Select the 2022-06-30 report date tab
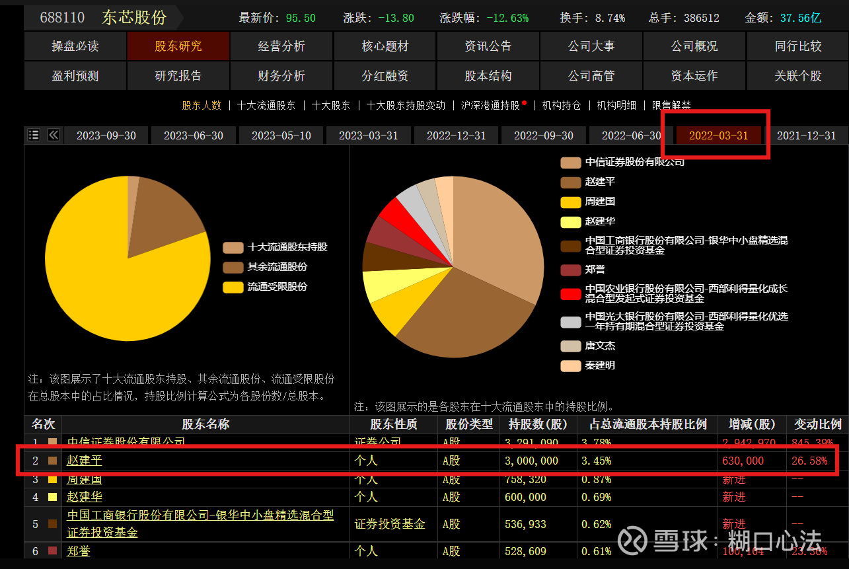849x569 pixels. pos(632,135)
